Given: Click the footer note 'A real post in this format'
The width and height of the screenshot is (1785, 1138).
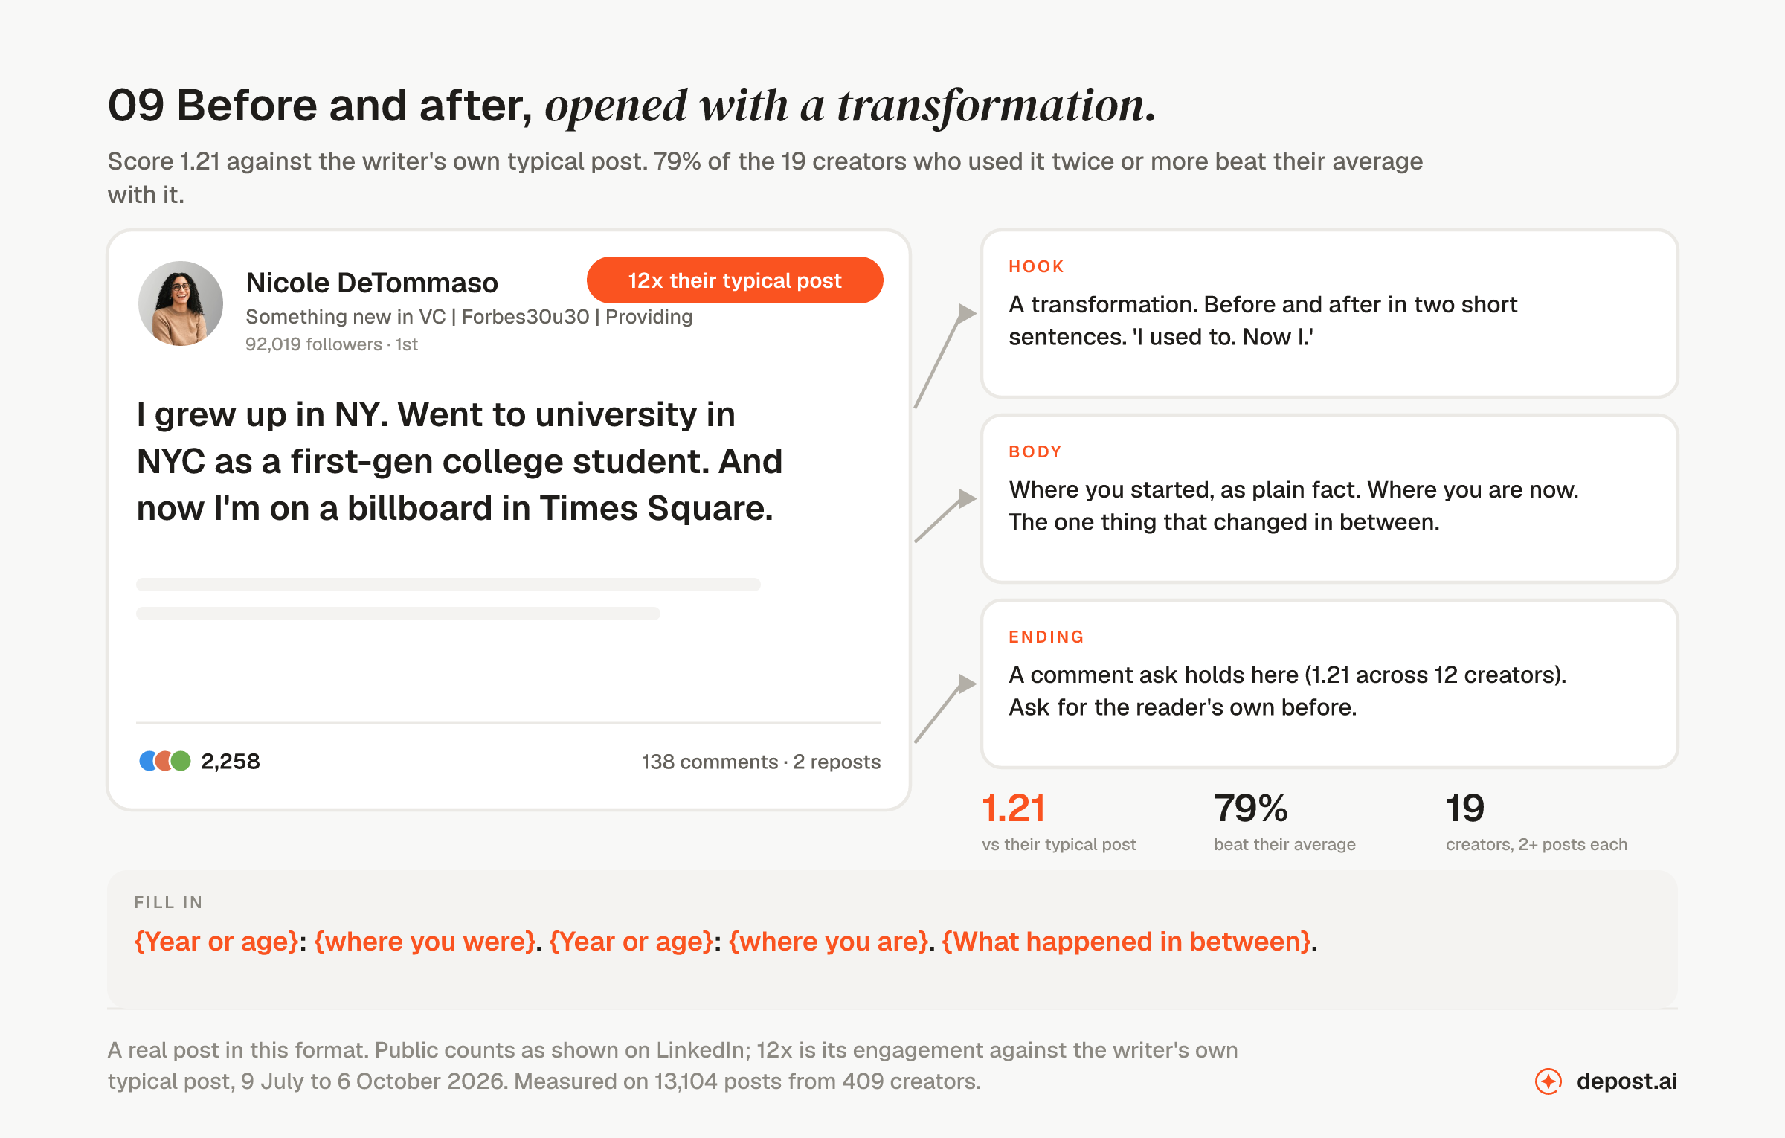Looking at the screenshot, I should 673,1065.
